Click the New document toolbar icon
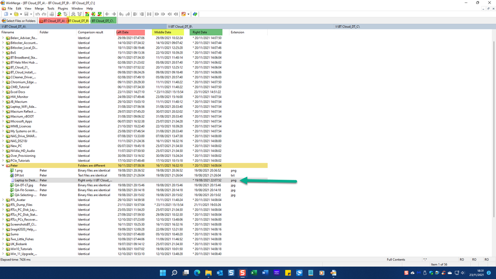The height and width of the screenshot is (279, 496). (x=5, y=14)
